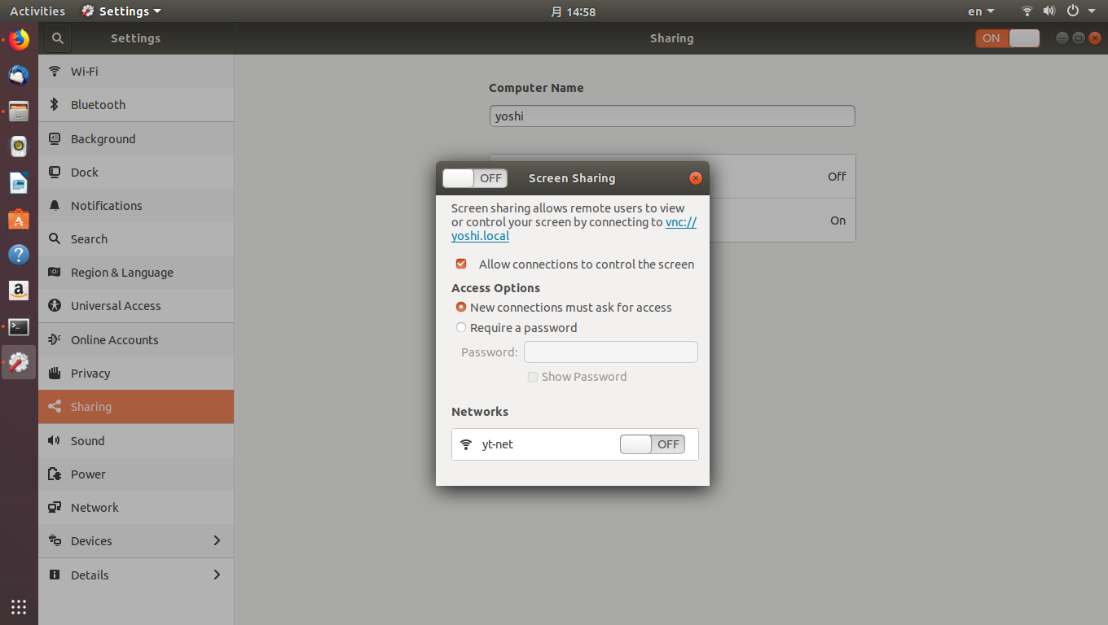Select Require a password option

click(x=461, y=328)
